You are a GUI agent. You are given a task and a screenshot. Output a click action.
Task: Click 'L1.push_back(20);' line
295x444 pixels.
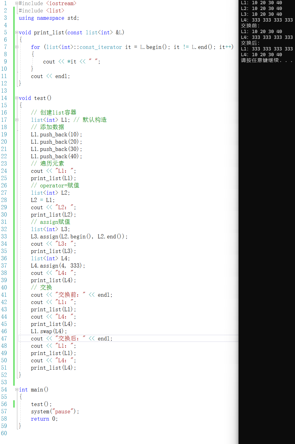56,142
